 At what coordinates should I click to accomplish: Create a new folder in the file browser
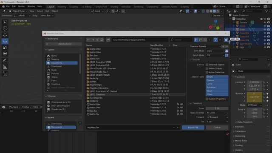[108, 40]
